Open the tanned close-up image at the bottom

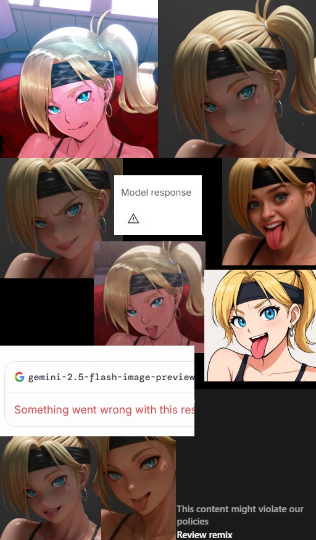pyautogui.click(x=138, y=488)
